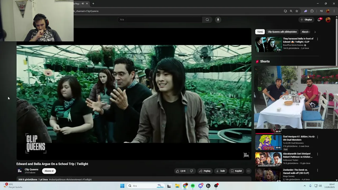This screenshot has height=190, width=338.
Task: Select the Tümü filter chip
Action: [260, 32]
